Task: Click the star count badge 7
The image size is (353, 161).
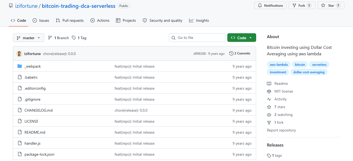Action: [338, 6]
